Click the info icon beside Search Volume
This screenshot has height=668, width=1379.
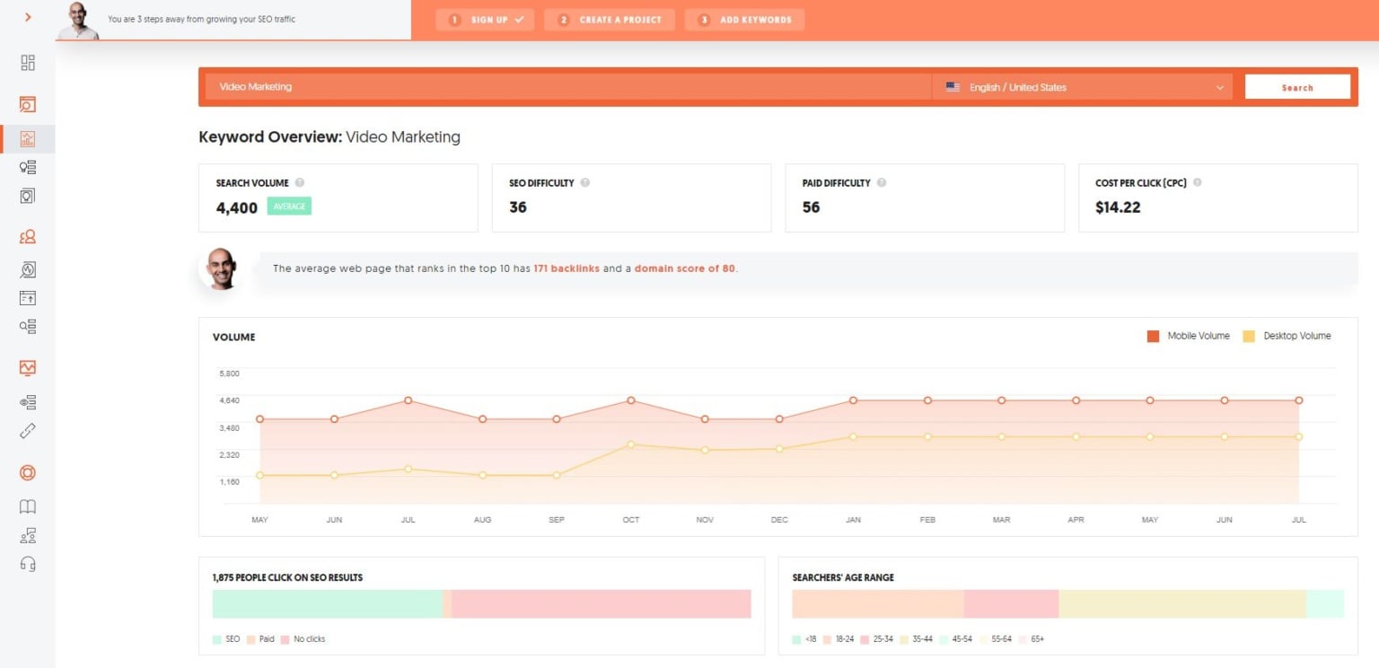click(x=300, y=182)
